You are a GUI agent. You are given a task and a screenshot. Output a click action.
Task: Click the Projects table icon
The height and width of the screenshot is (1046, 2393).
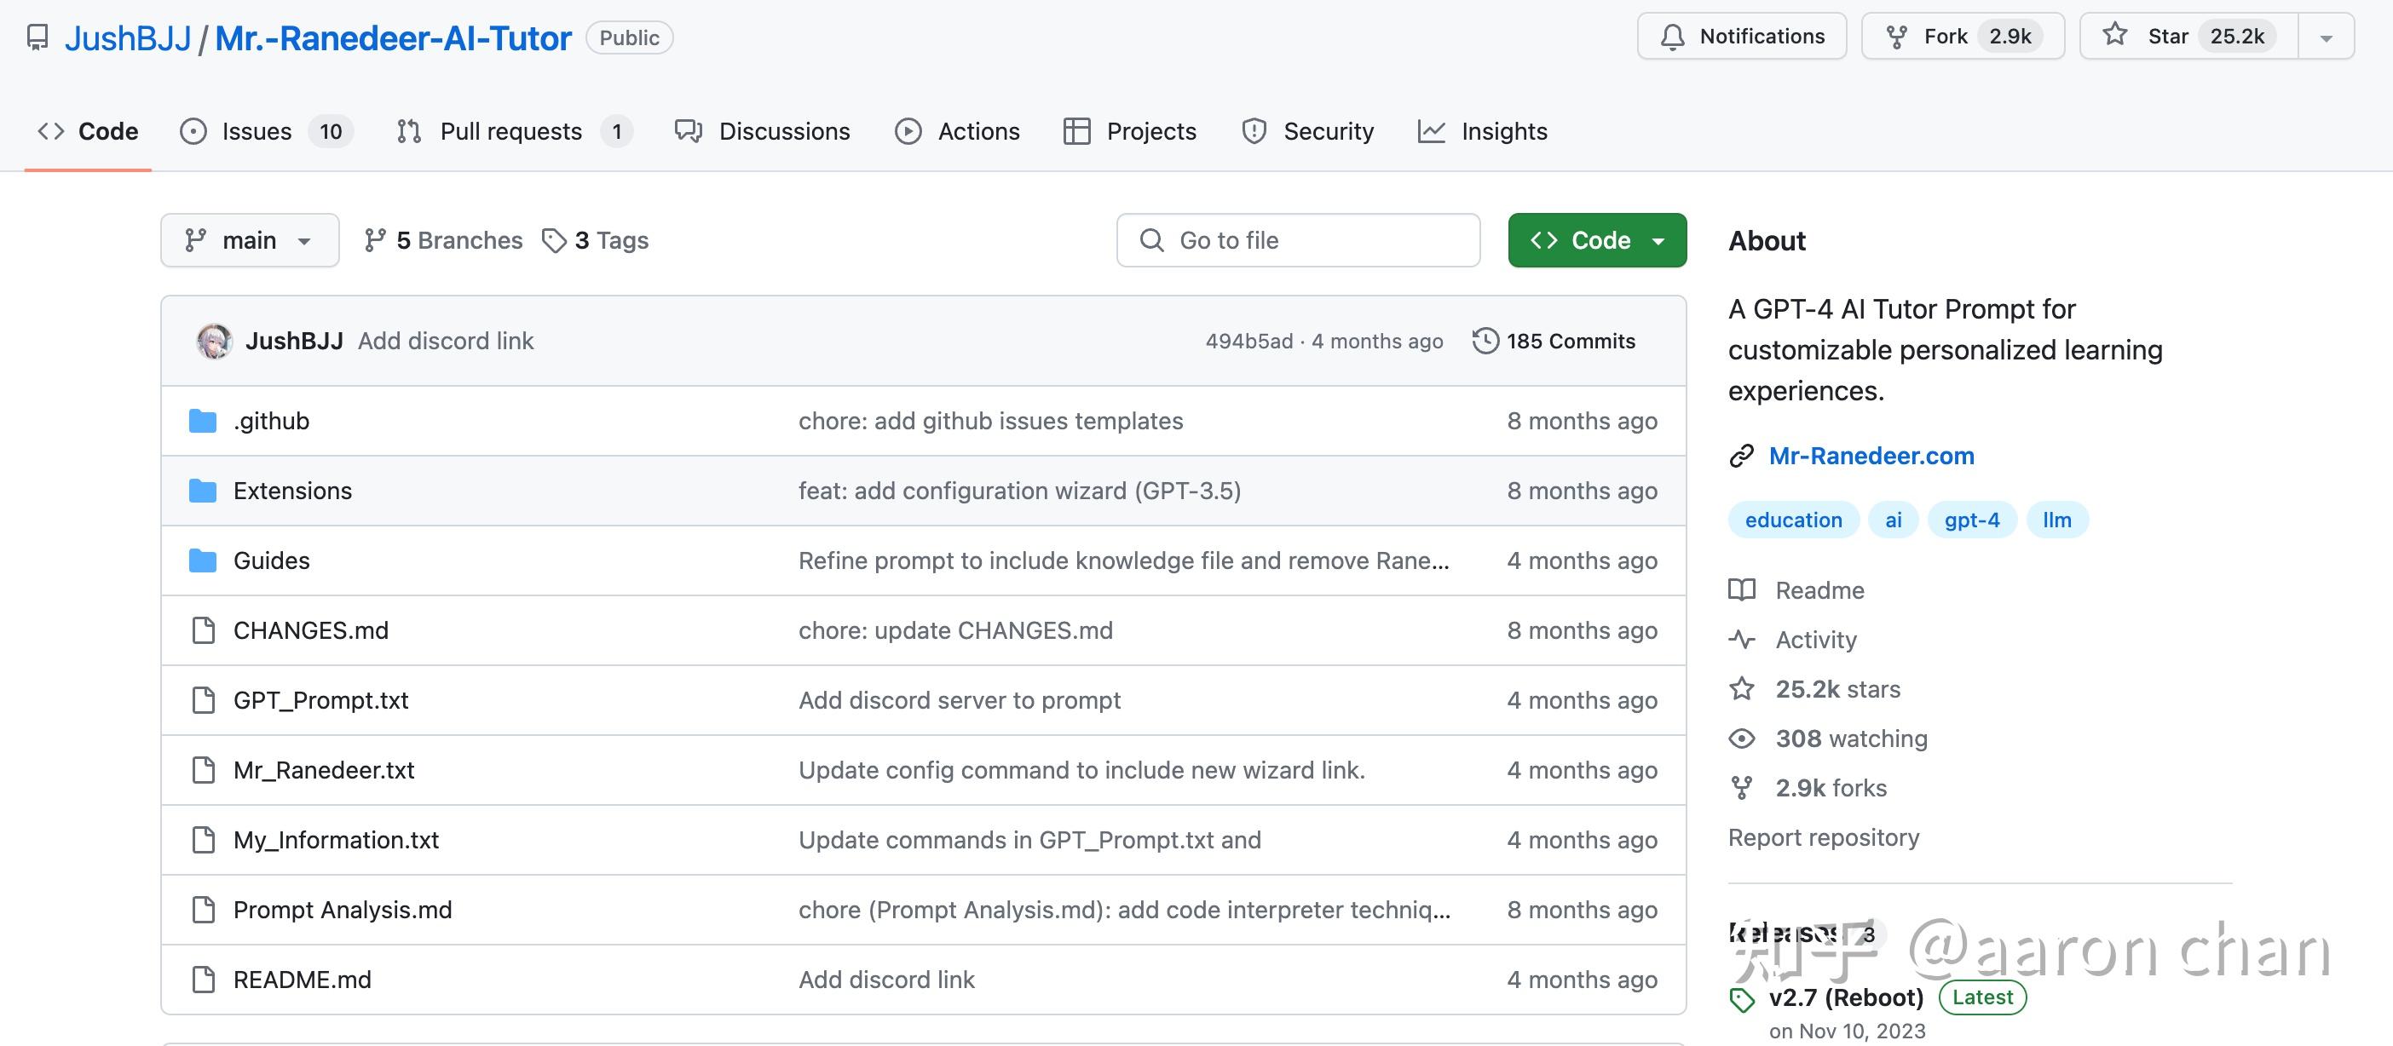(1075, 132)
